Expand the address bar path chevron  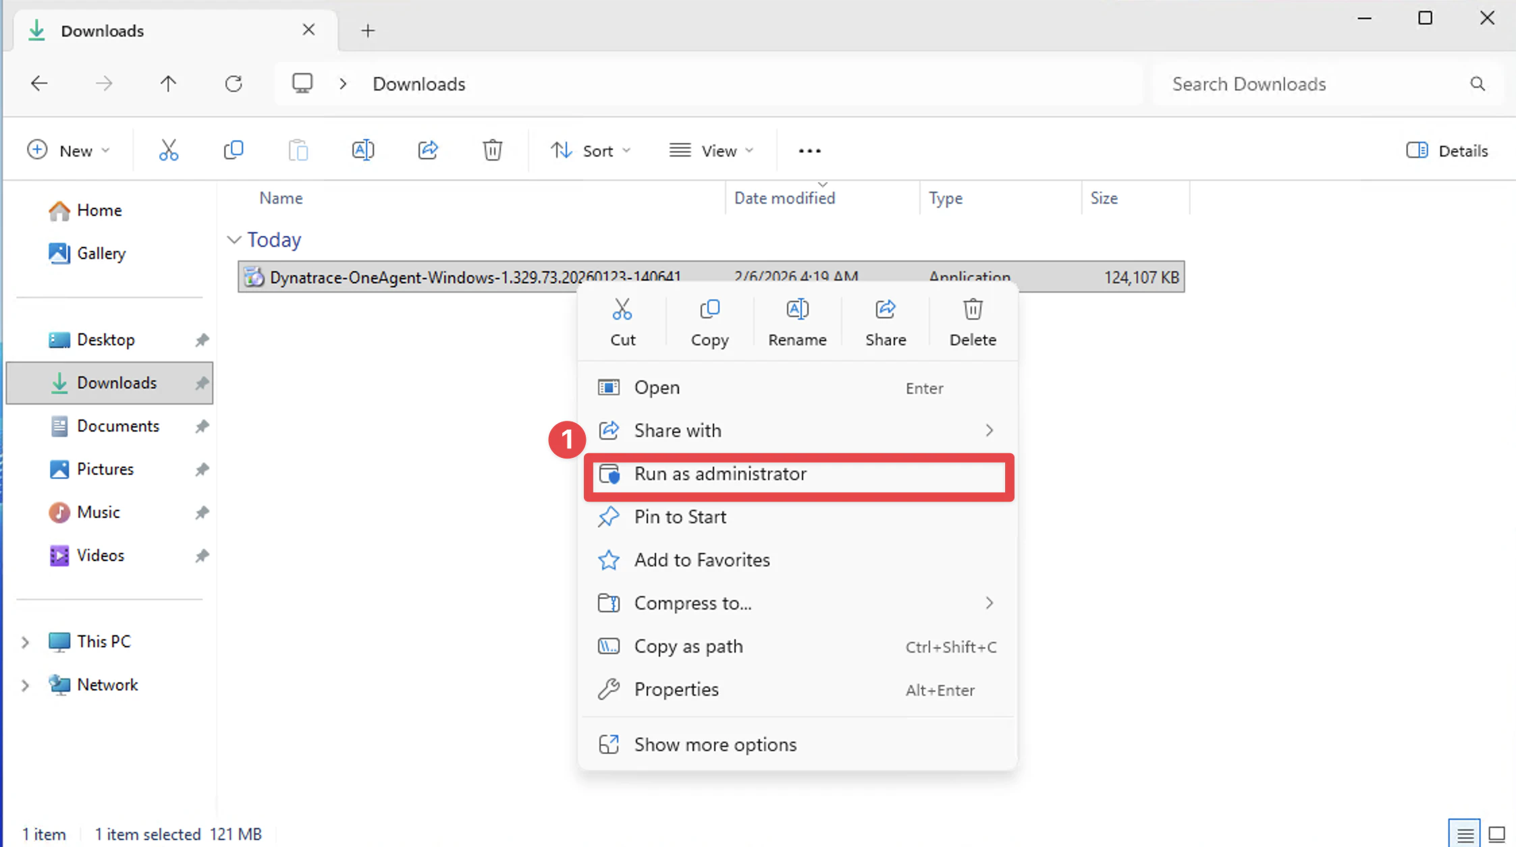343,84
